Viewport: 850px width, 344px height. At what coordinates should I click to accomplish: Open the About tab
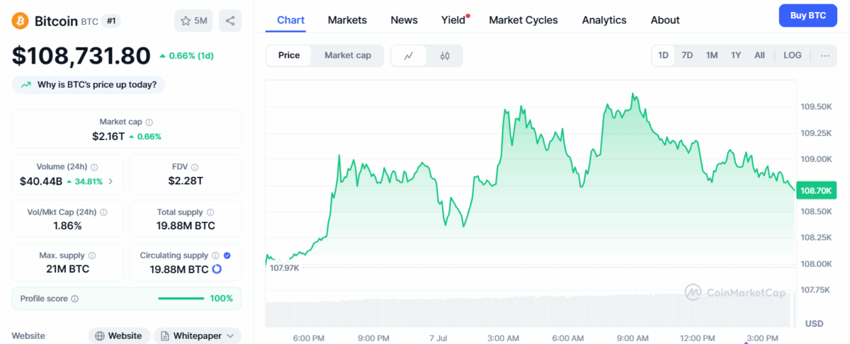665,20
